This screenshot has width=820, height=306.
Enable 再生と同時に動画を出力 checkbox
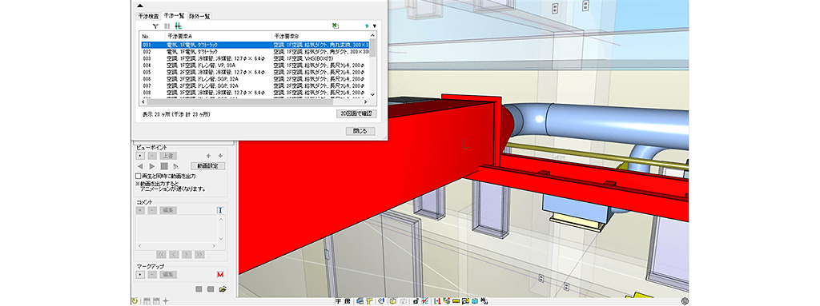pos(138,176)
